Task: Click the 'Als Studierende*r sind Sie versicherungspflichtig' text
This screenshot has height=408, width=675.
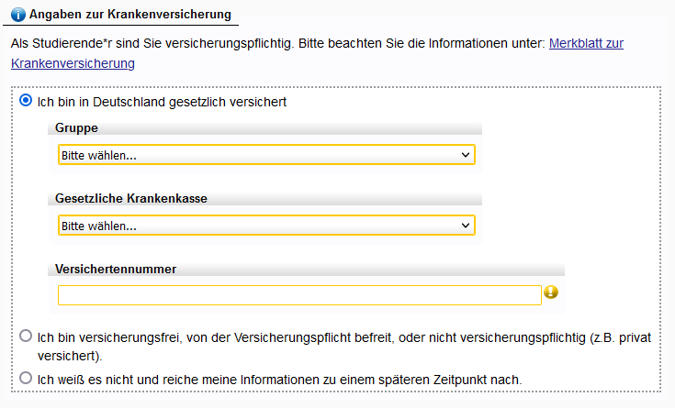Action: point(152,43)
